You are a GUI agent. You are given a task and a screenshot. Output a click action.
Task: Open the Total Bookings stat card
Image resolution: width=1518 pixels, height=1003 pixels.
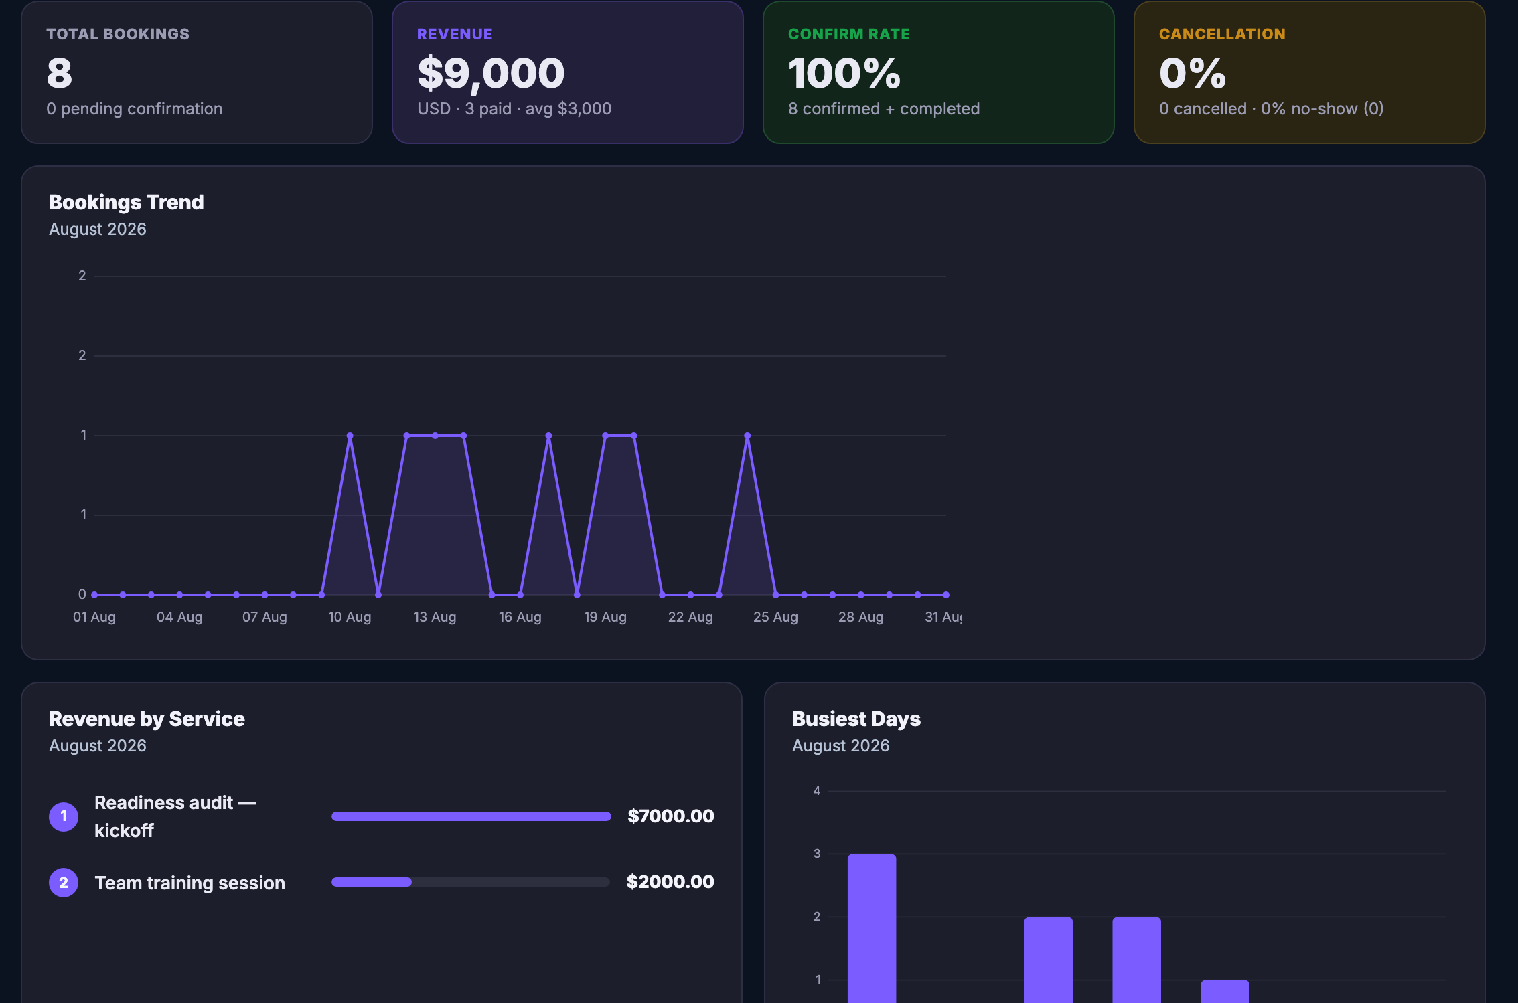pos(197,72)
